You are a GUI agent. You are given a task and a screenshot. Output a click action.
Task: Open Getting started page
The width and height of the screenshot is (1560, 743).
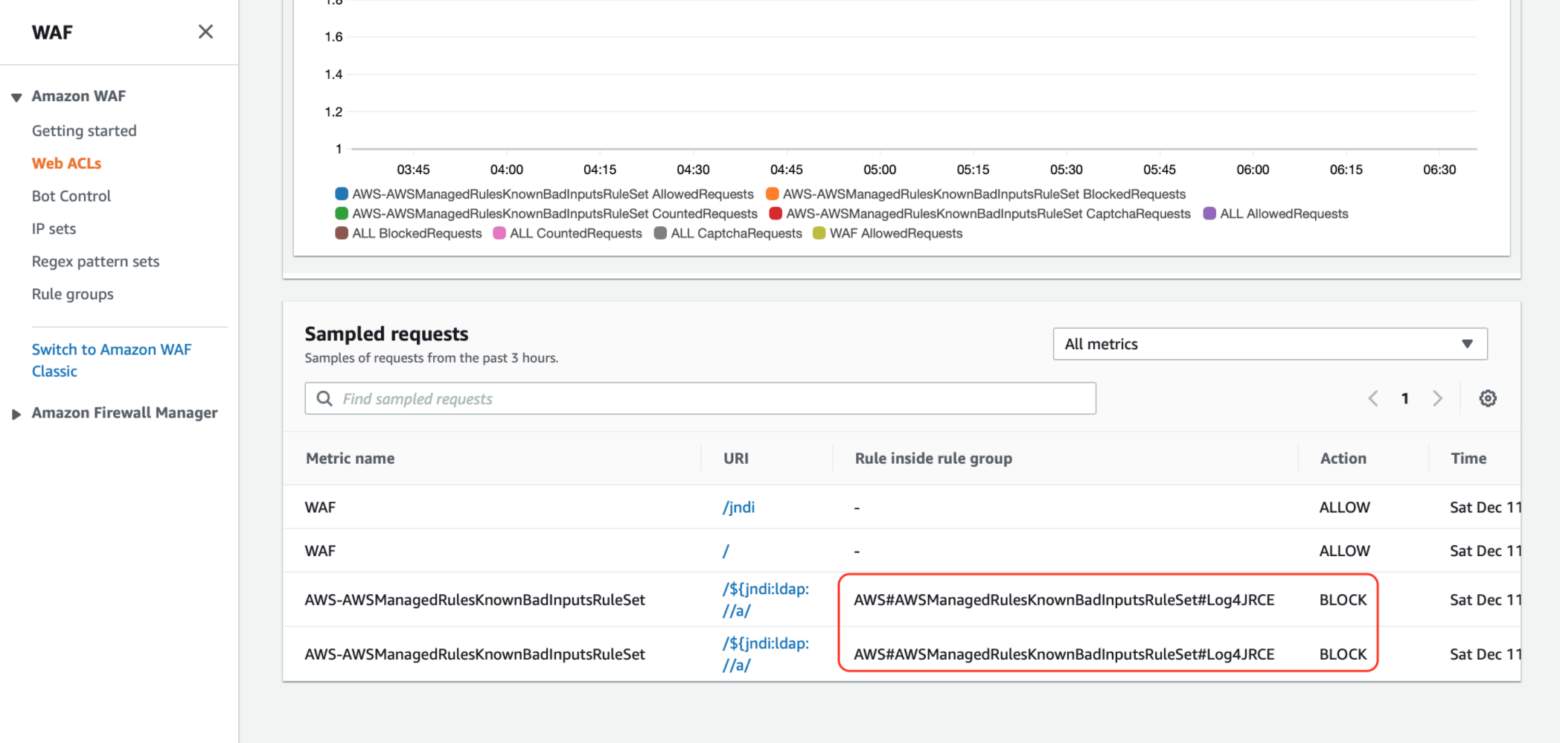pos(84,130)
